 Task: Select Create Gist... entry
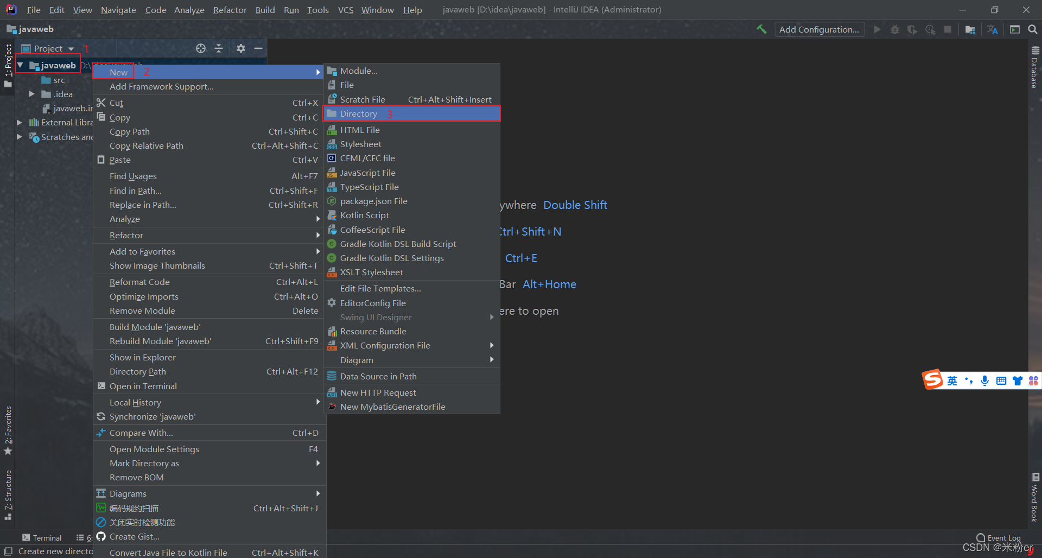pos(209,536)
